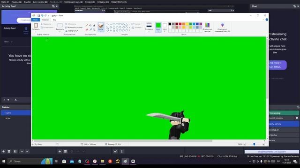Switch to the Home tab in Paint
Screen dimensions: 300x168
pos(45,20)
